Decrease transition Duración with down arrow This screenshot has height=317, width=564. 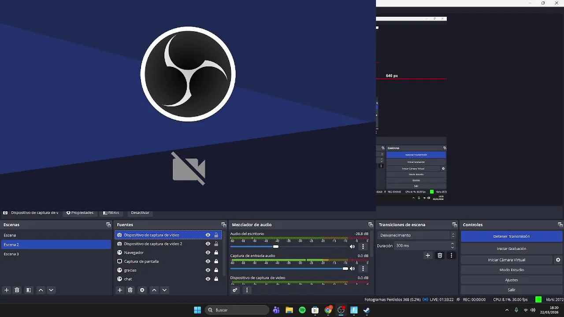point(453,248)
